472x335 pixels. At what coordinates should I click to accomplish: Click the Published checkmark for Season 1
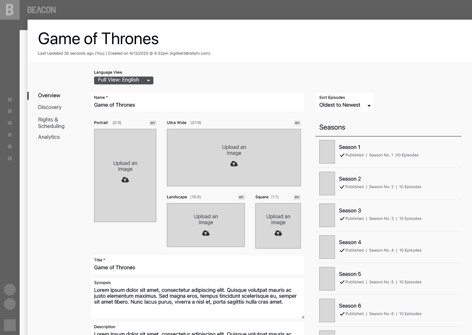(x=342, y=155)
